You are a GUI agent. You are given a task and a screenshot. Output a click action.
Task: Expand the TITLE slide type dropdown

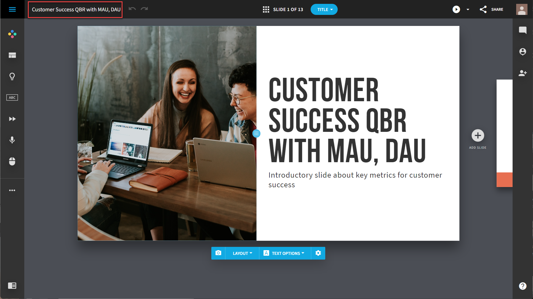click(x=324, y=9)
